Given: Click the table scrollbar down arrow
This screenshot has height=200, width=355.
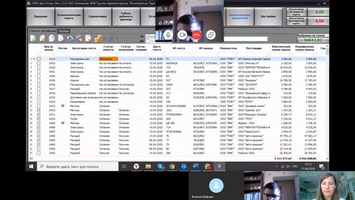Looking at the screenshot, I should [327, 158].
